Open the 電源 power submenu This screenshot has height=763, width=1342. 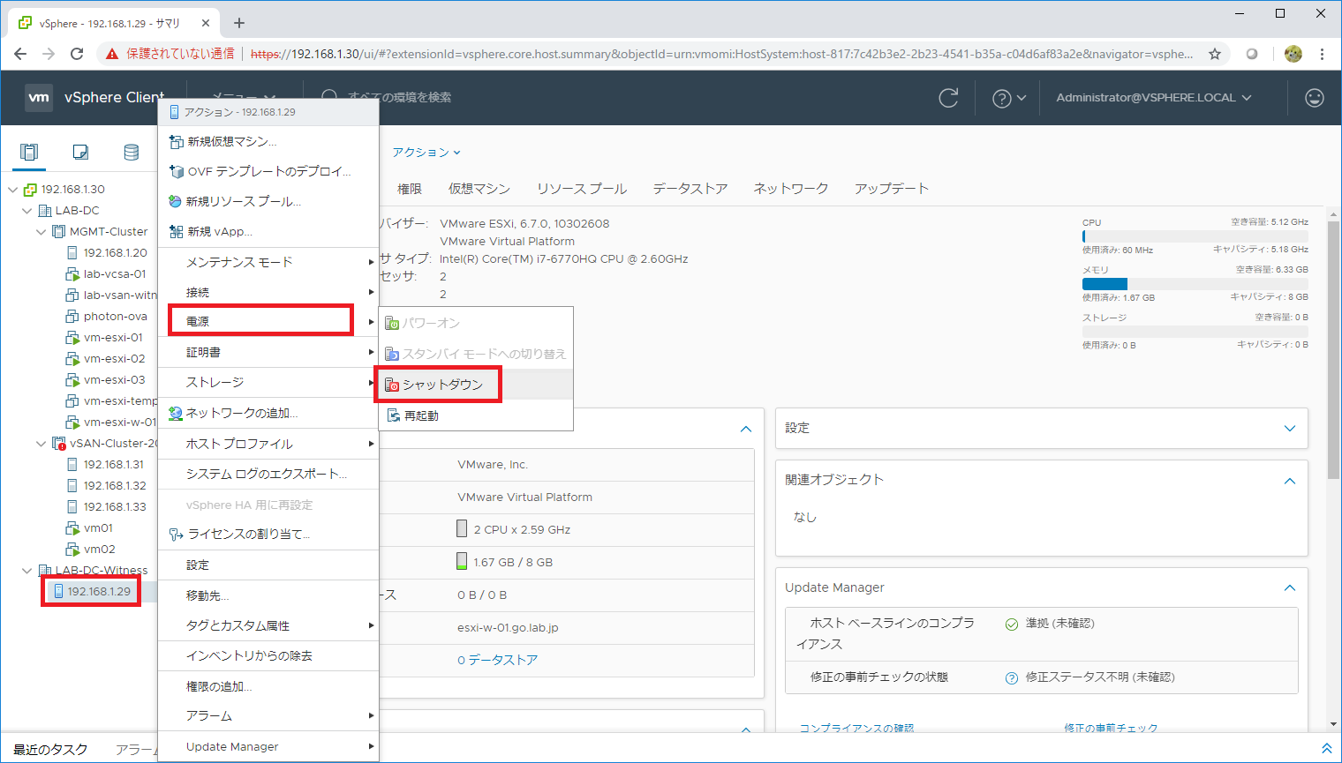268,321
